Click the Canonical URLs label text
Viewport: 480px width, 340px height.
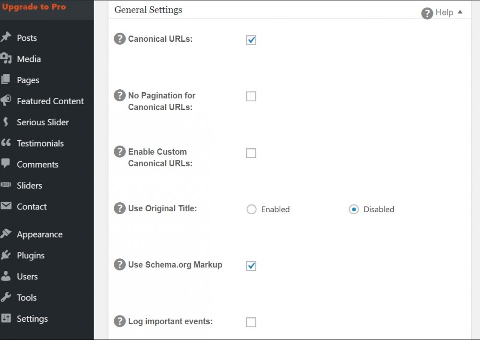(160, 39)
